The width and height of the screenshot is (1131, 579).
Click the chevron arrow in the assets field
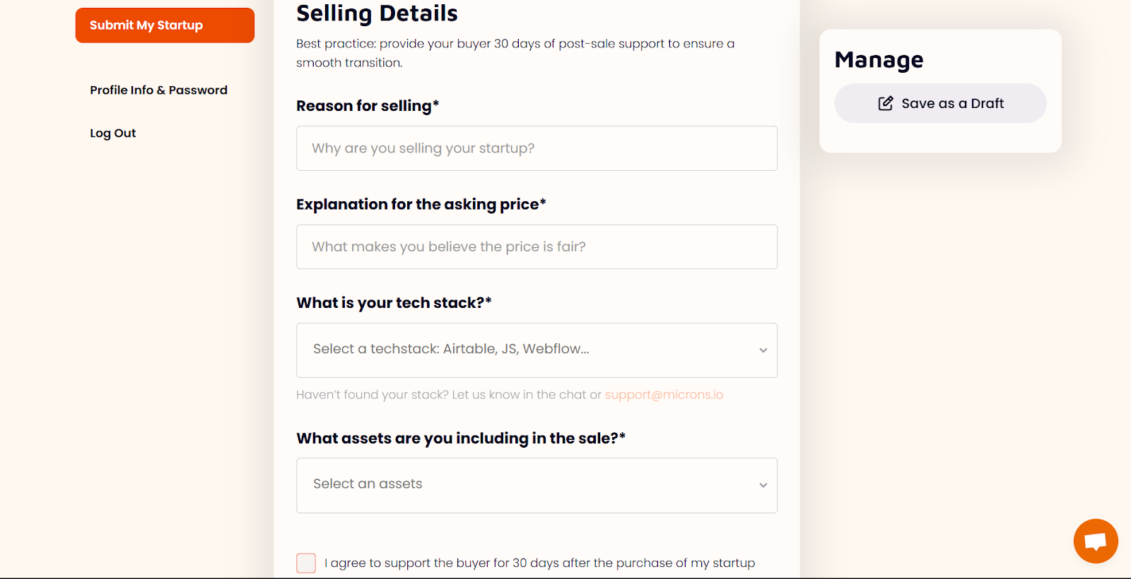point(763,485)
